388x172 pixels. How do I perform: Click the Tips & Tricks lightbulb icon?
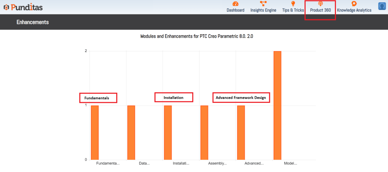pos(293,4)
